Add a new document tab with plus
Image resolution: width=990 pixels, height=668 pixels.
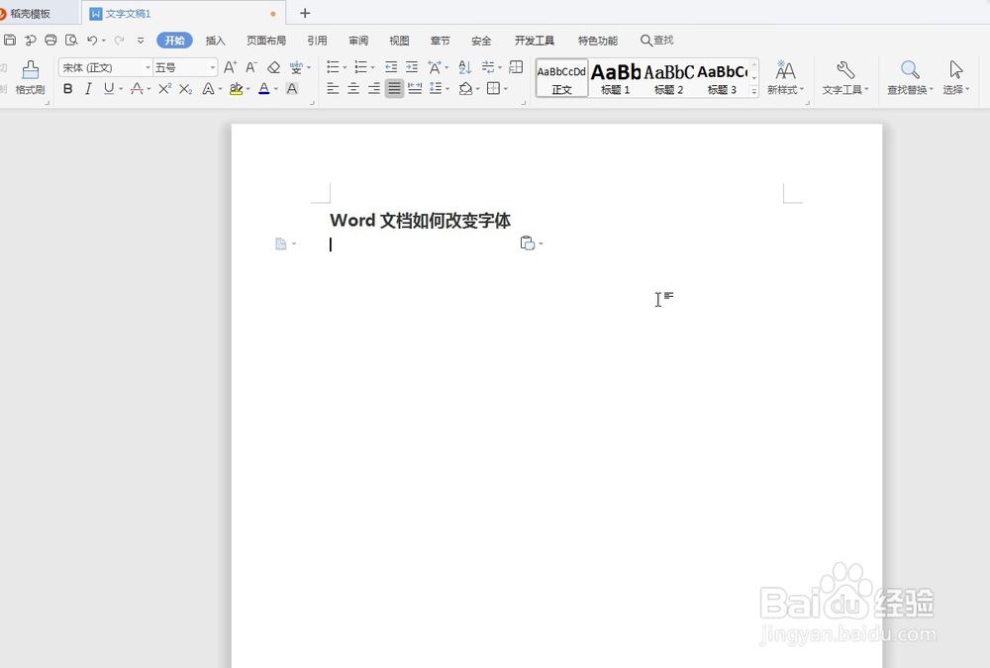point(304,13)
